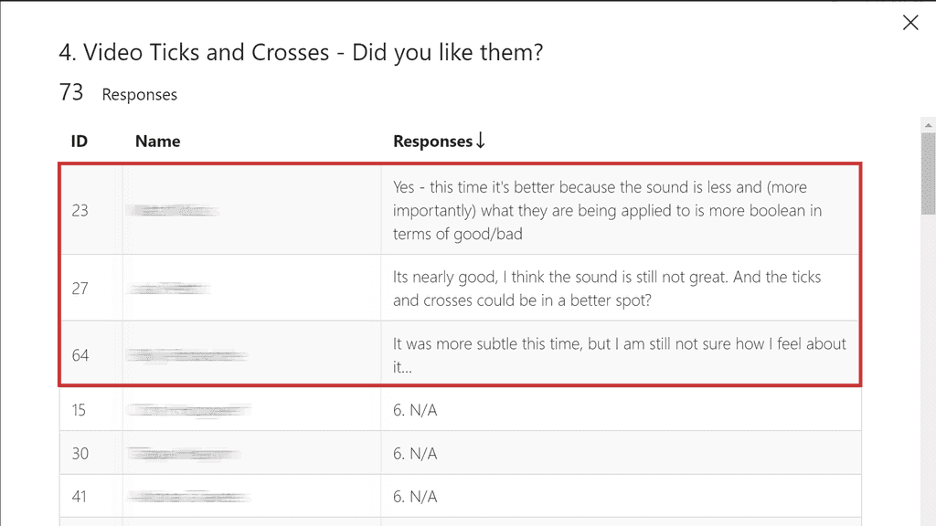Viewport: 936px width, 526px height.
Task: Click the vertical scrollbar thumb
Action: click(x=928, y=174)
